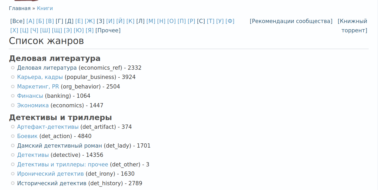Open the "Маркетинг, PR" genre link
Image resolution: width=378 pixels, height=190 pixels.
(38, 86)
